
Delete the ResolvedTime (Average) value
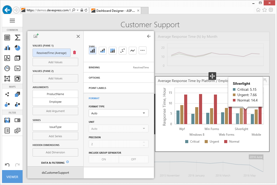pos(75,53)
